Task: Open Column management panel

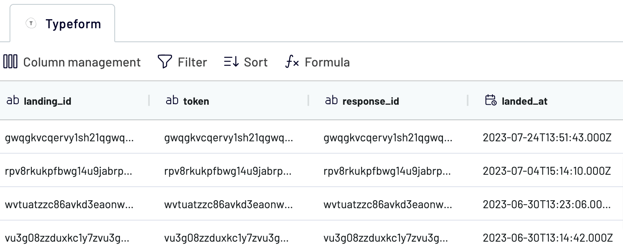Action: pos(72,62)
